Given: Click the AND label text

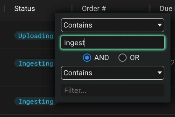Looking at the screenshot, I should coord(101,58).
